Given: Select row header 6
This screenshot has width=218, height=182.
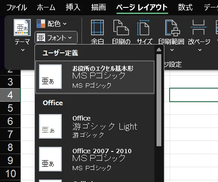Looking at the screenshot, I should point(10,121).
